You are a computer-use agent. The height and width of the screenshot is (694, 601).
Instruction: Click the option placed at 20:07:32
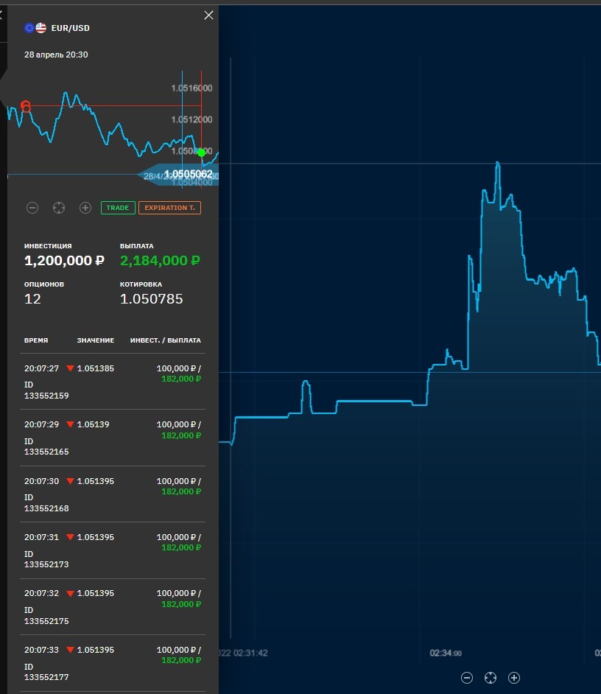(x=113, y=606)
